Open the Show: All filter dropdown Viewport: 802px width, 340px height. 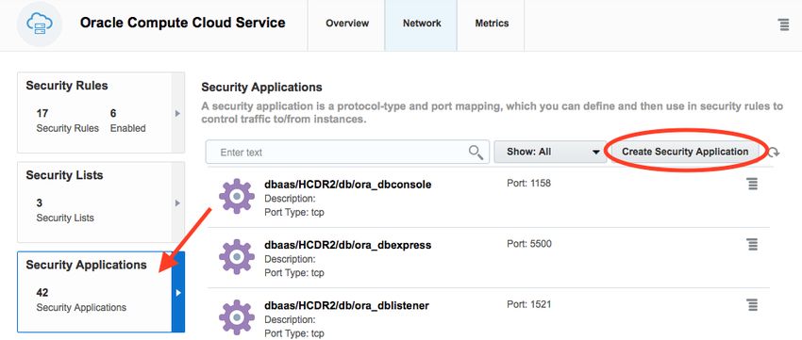[x=550, y=152]
